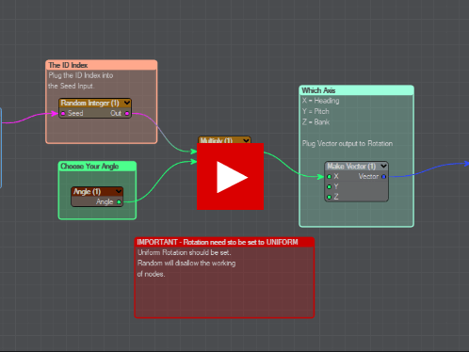
Task: Select the Y input port of Make Vector
Action: [x=329, y=186]
